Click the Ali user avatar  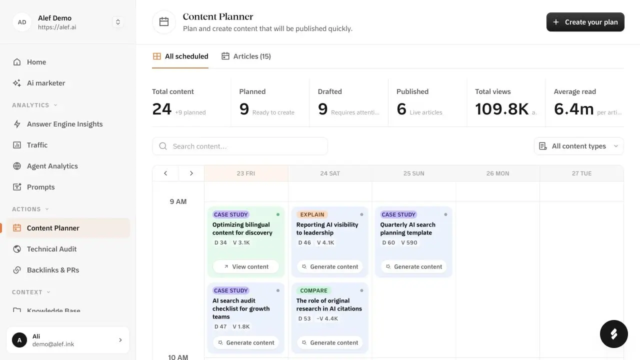pyautogui.click(x=19, y=340)
